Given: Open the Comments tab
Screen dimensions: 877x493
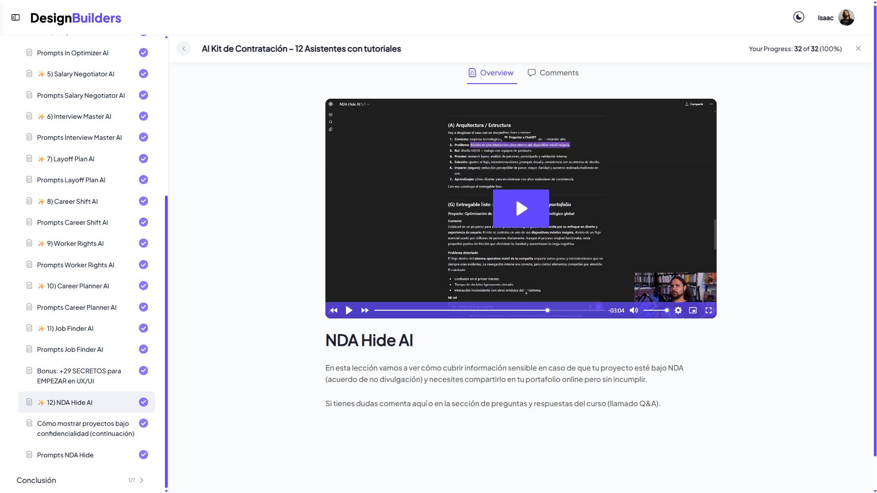Looking at the screenshot, I should click(x=553, y=73).
